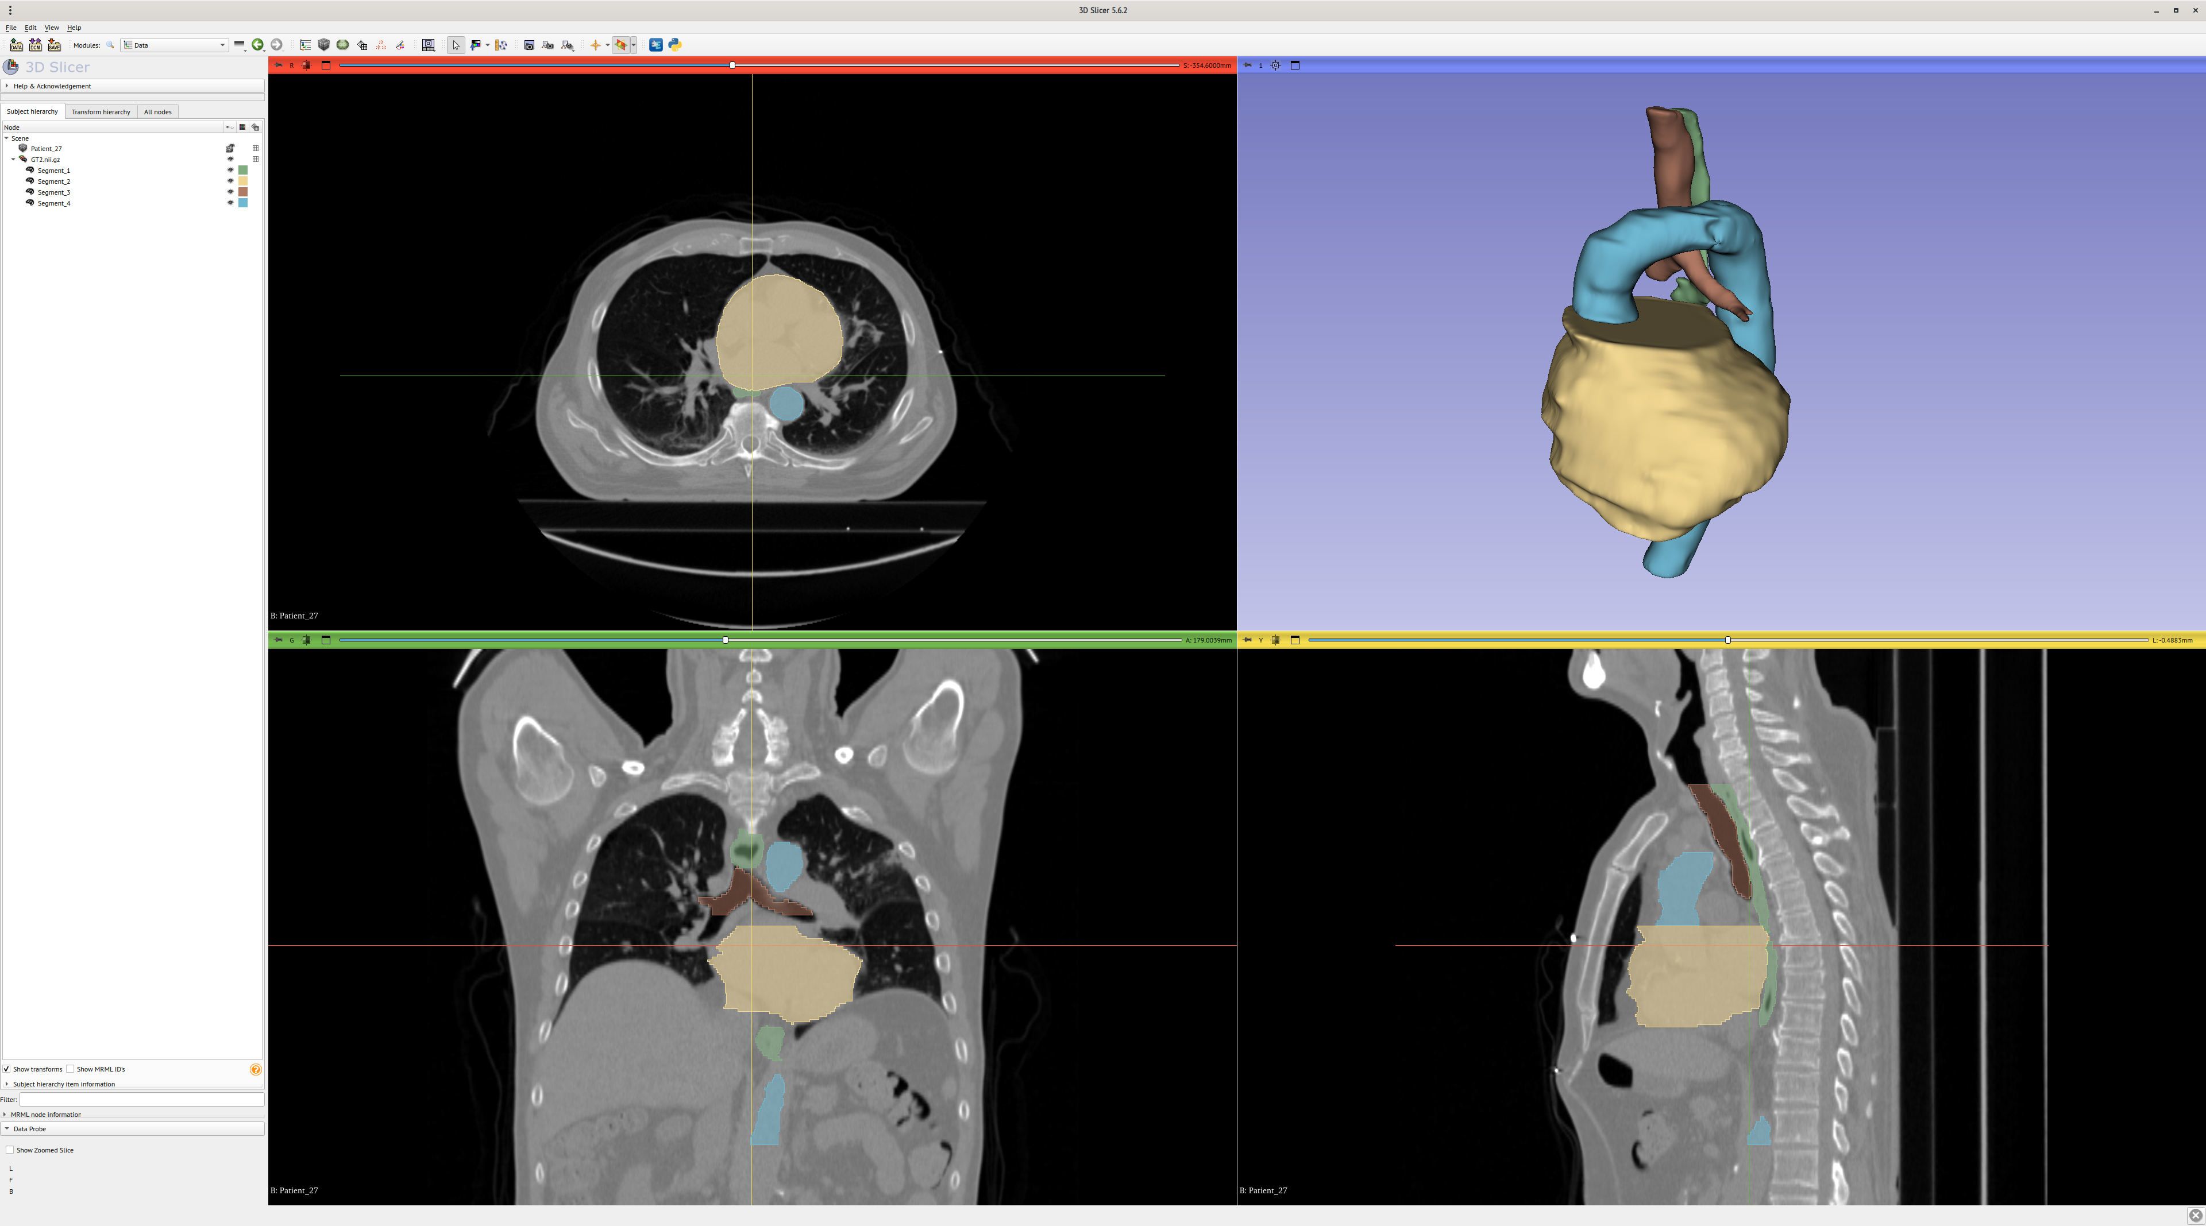Image resolution: width=2206 pixels, height=1226 pixels.
Task: Expand the Help & Acknowledgement section
Action: pos(51,86)
